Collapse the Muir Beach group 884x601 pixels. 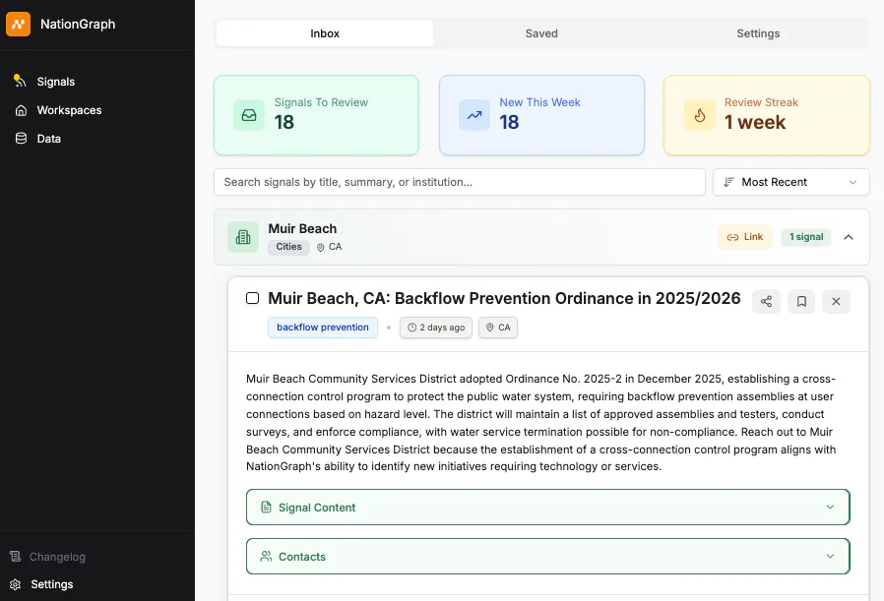pyautogui.click(x=848, y=237)
